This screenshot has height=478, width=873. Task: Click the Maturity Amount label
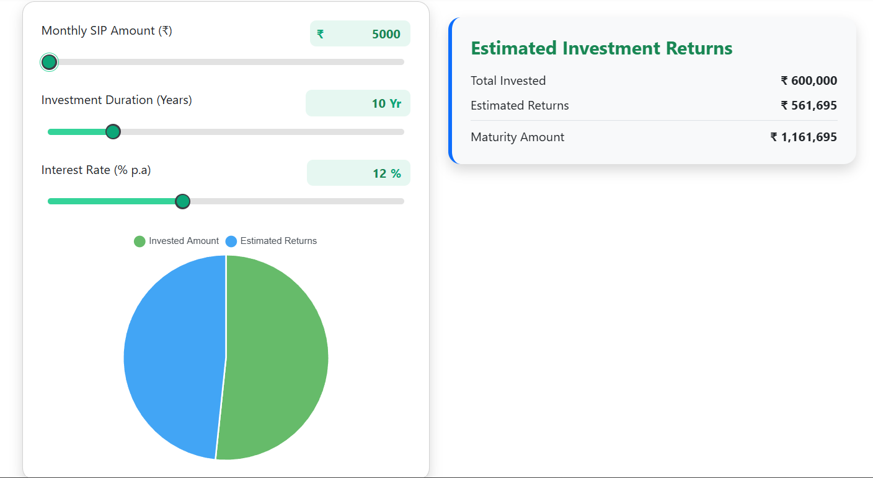coord(517,137)
